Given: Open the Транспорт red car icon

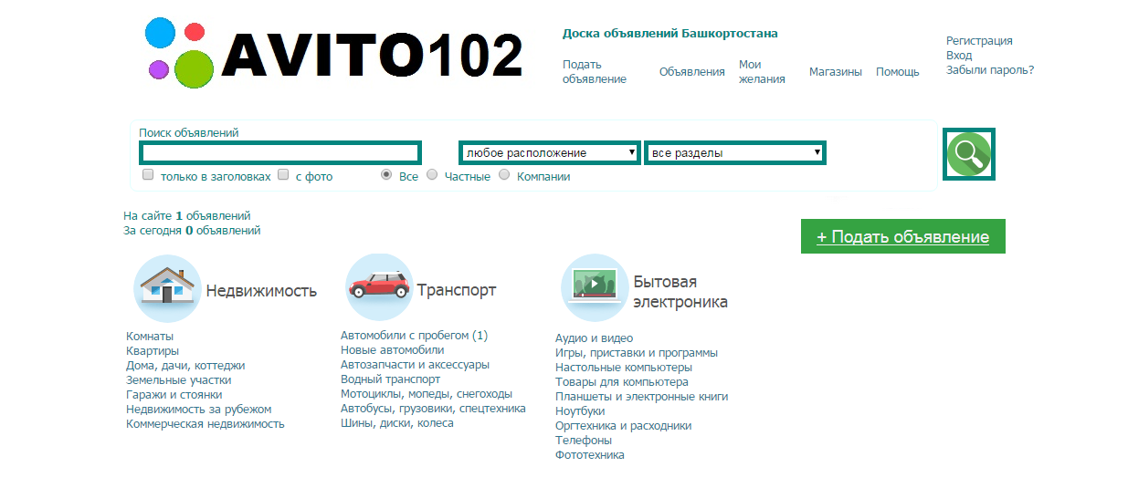Looking at the screenshot, I should pos(379,288).
